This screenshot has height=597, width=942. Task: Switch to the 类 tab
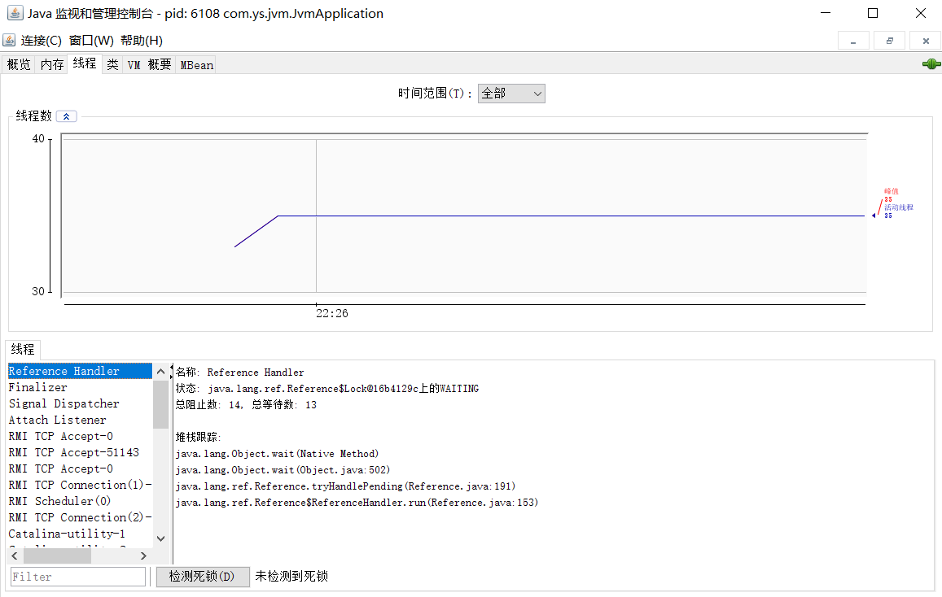[112, 65]
